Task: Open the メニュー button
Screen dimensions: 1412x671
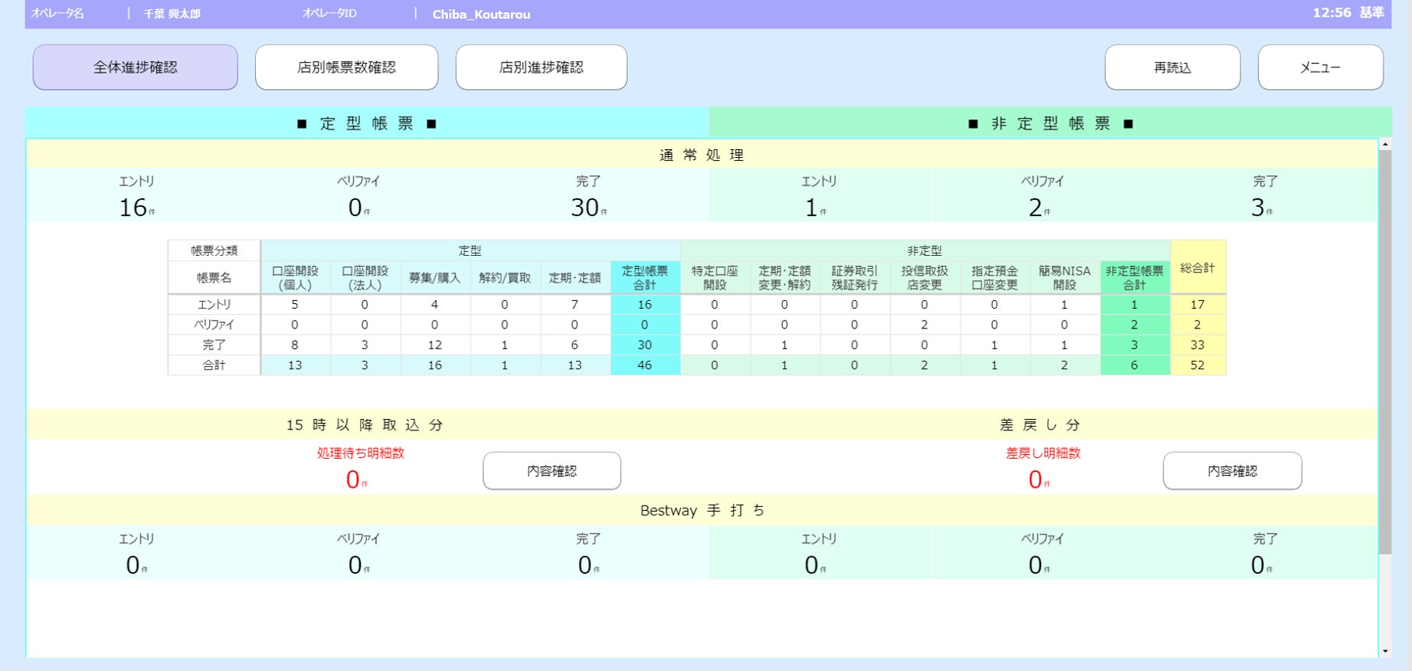Action: [x=1320, y=68]
